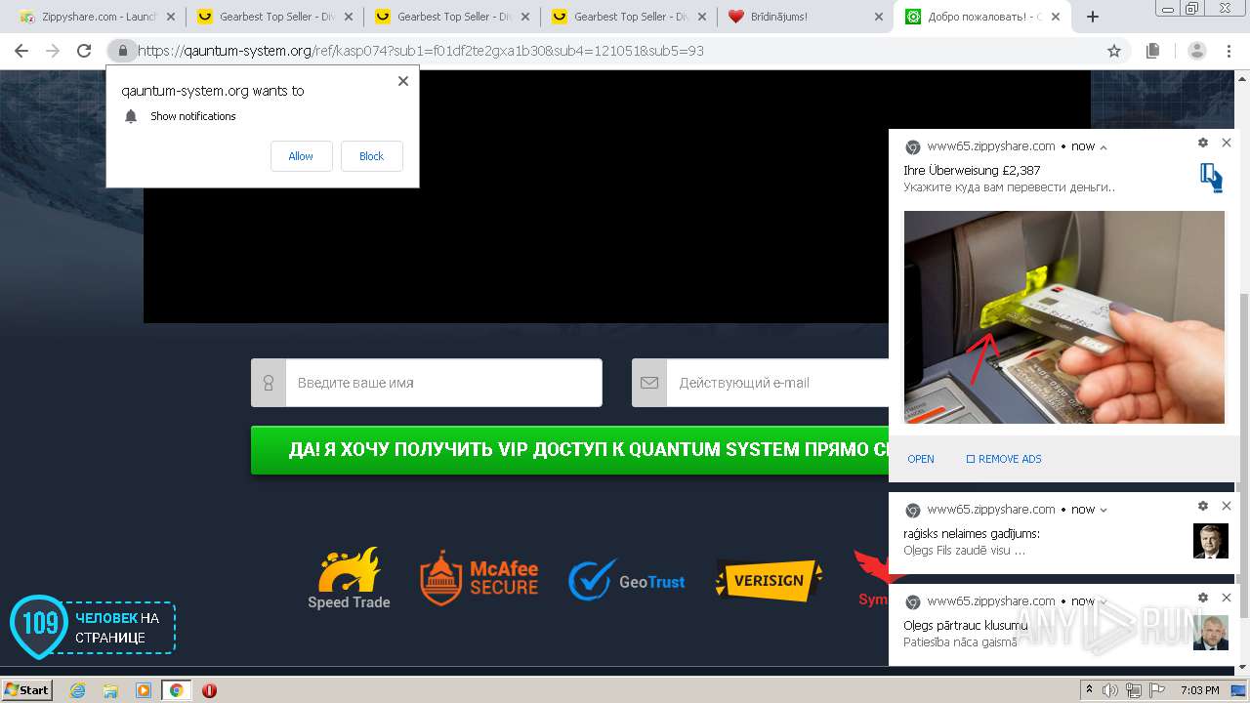Close the Ihre Überweisung notification
The width and height of the screenshot is (1250, 703).
pos(1227,143)
